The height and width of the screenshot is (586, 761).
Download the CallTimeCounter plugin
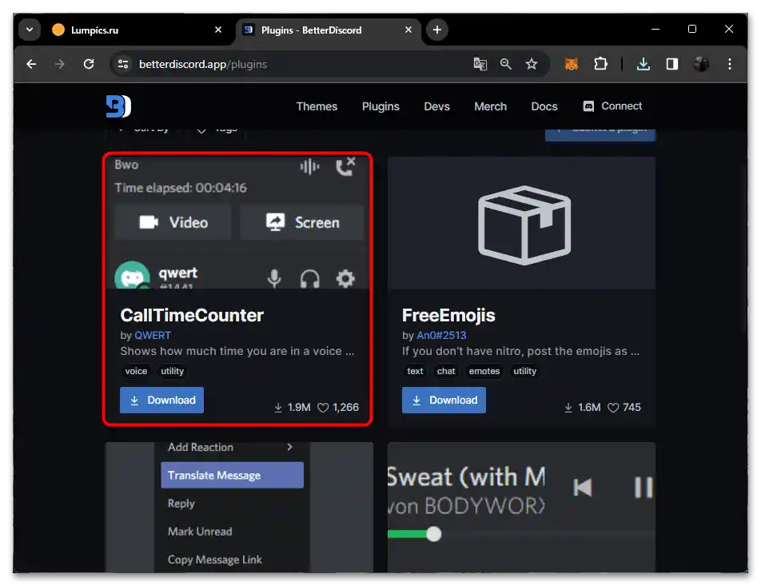161,400
